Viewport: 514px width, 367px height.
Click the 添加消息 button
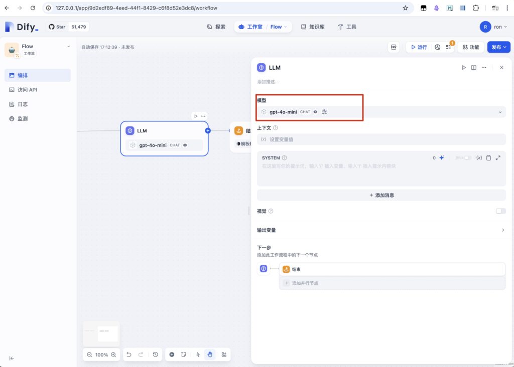[x=381, y=195]
